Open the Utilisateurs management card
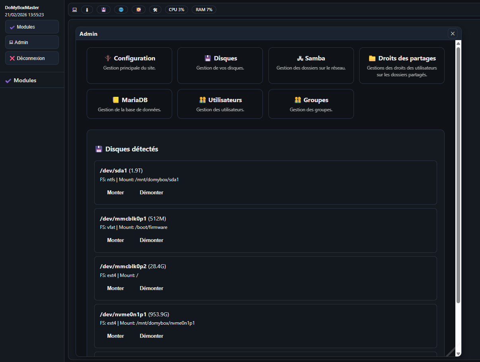Image resolution: width=480 pixels, height=362 pixels. [220, 104]
